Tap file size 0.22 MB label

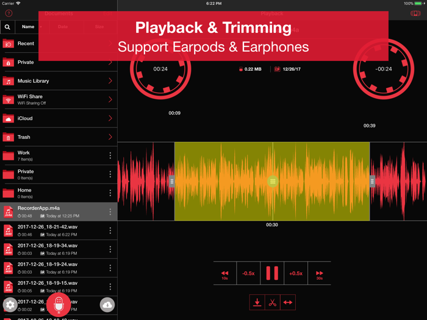pos(253,69)
